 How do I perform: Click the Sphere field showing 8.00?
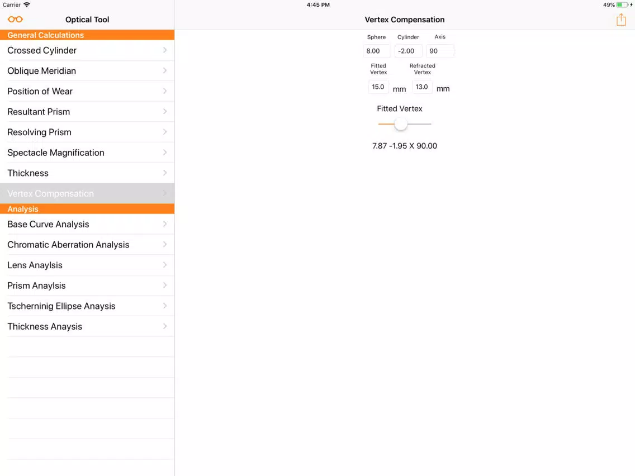[377, 51]
